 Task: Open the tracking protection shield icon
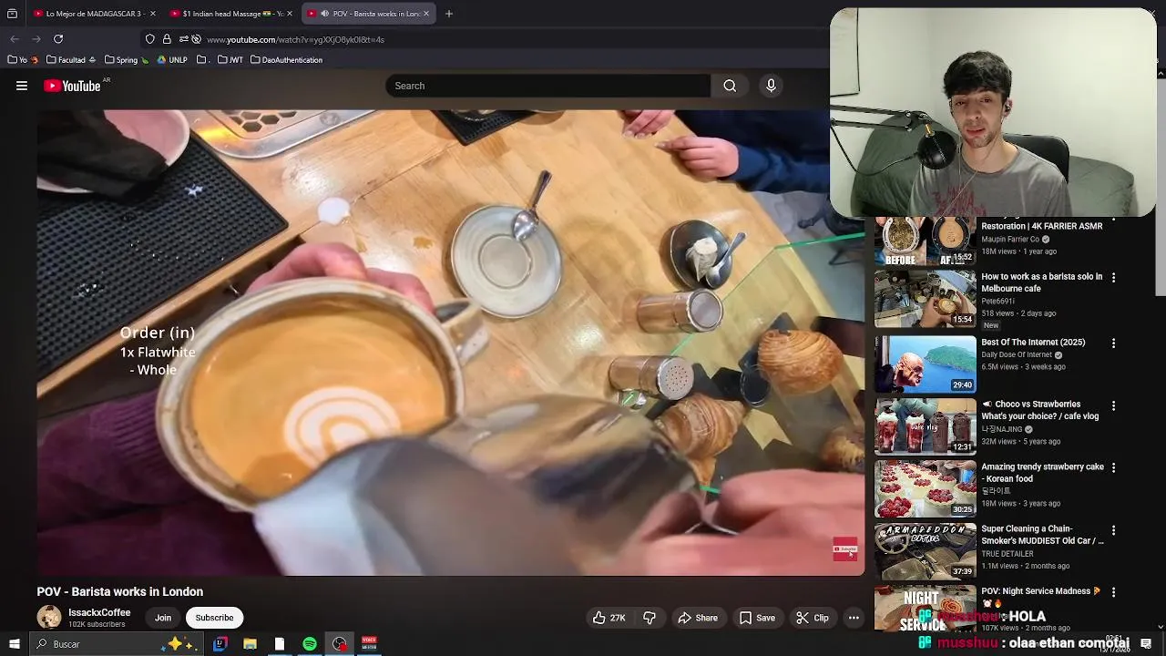point(150,39)
